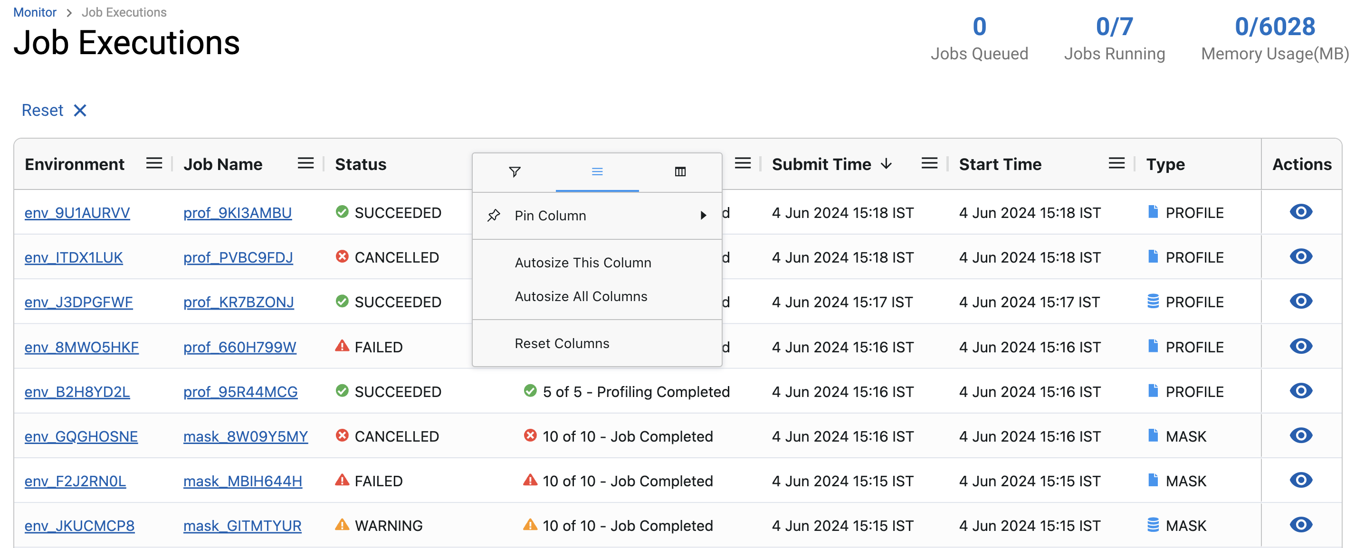Click the Reset X icon
Viewport: 1355px width, 548px height.
[80, 111]
